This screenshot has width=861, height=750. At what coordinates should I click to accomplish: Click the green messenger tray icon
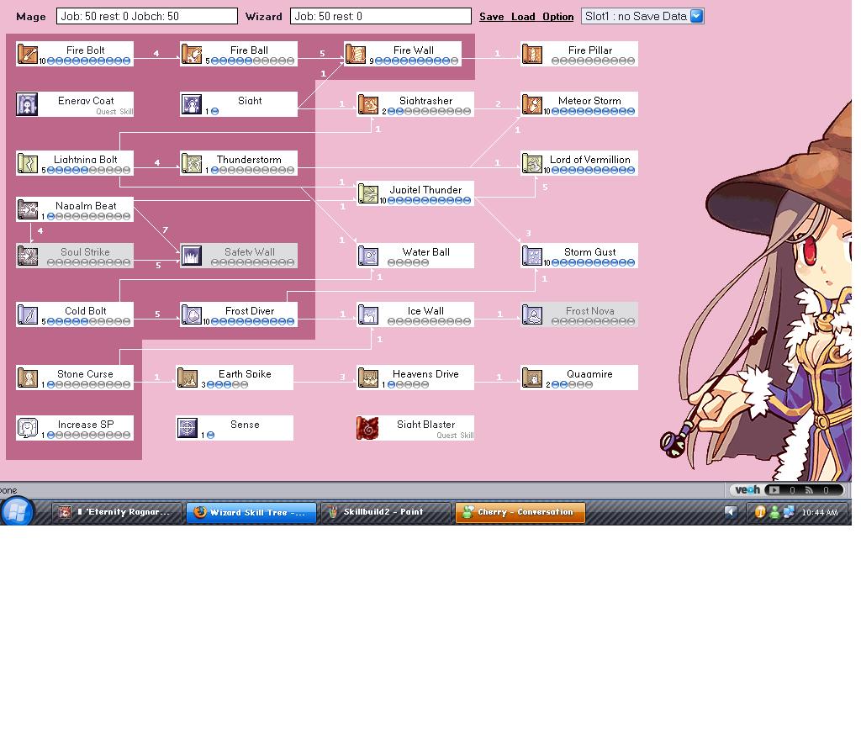tap(774, 512)
